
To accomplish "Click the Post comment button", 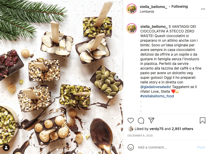I will click(201, 147).
